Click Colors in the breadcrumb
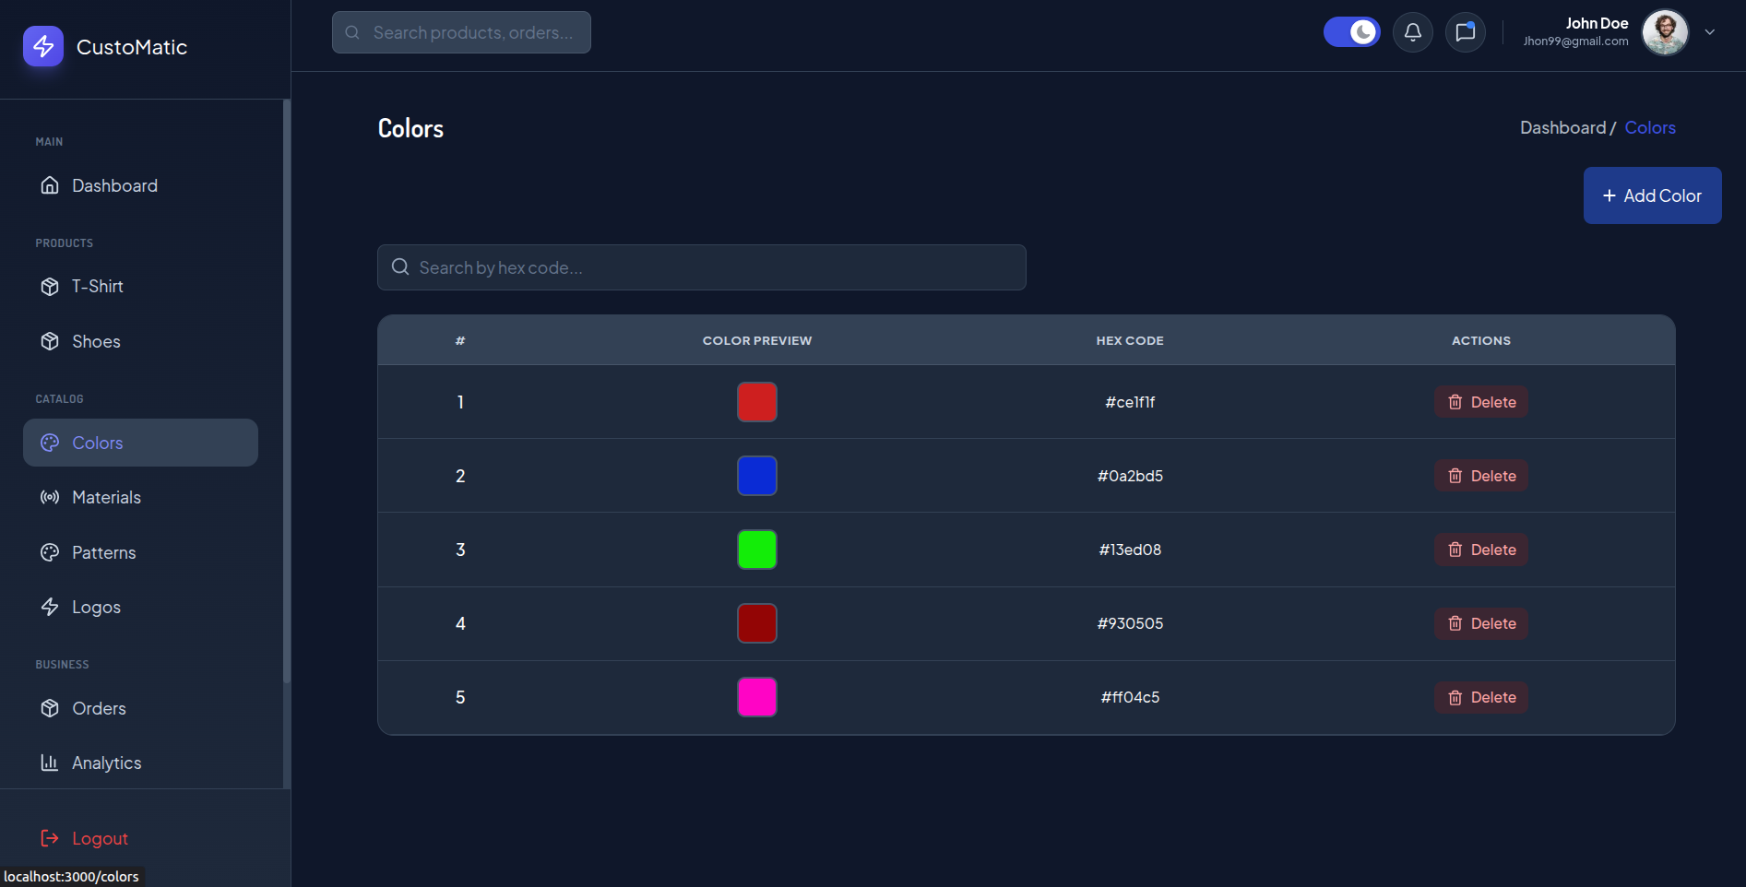This screenshot has width=1746, height=887. [1650, 127]
